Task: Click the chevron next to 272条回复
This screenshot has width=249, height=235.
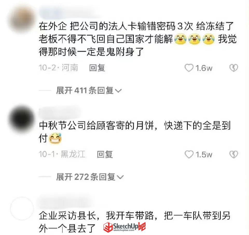Action: 120,177
